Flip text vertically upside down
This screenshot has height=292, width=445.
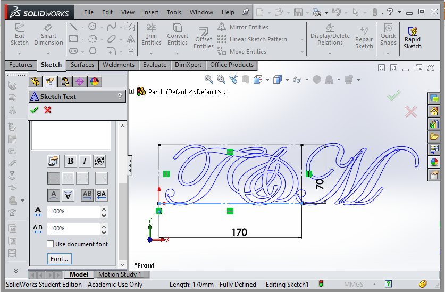68,195
